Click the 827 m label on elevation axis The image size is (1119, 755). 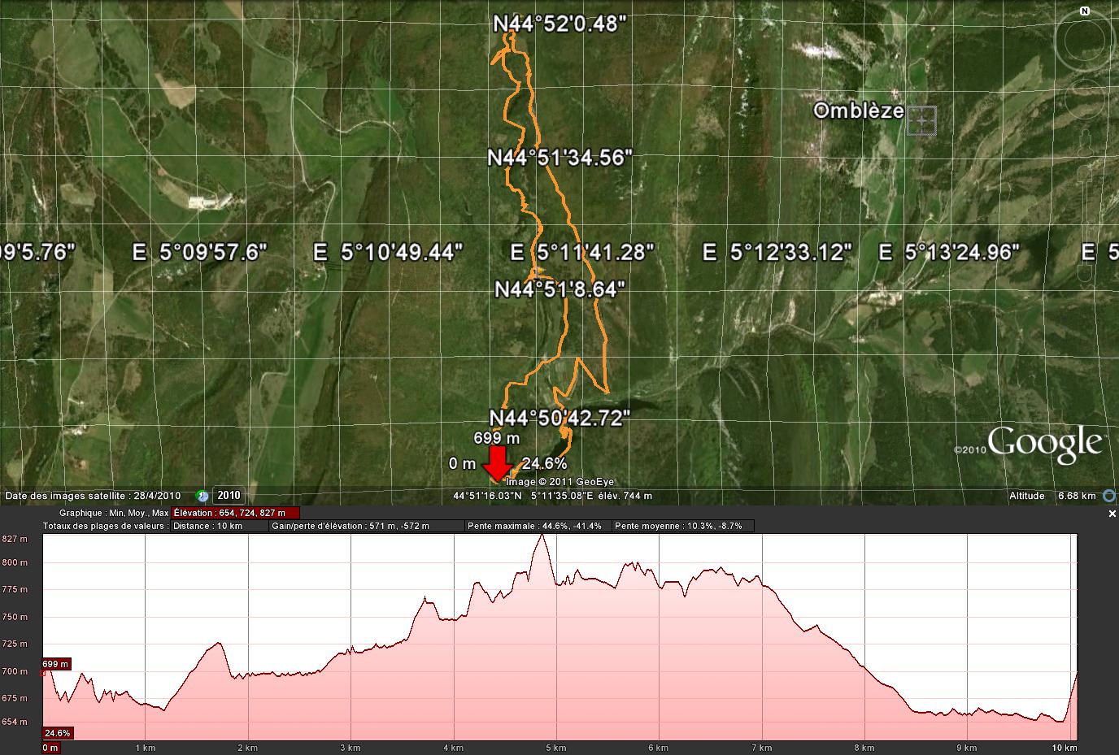coord(15,539)
